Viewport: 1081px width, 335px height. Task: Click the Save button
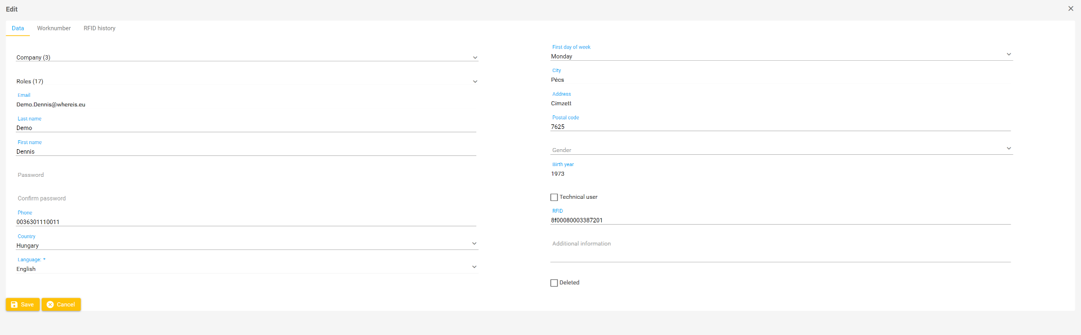point(23,305)
